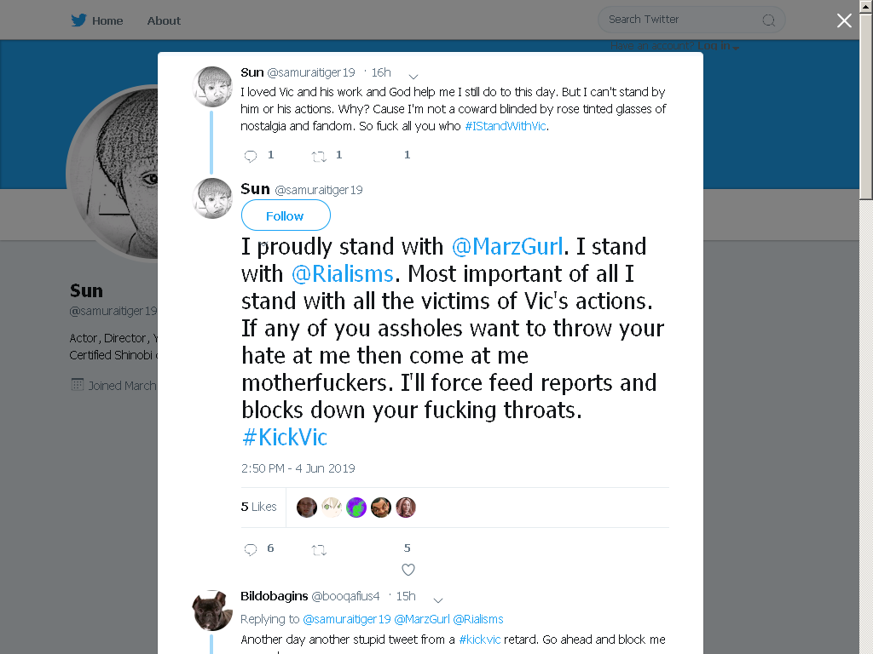Open dropdown chevron on Bildobagins reply
Viewport: 873px width, 654px height.
click(438, 600)
